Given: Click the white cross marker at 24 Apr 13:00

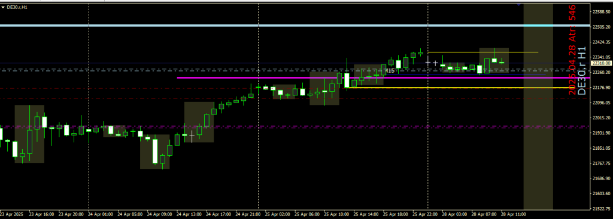Looking at the screenshot, I should tap(192, 135).
